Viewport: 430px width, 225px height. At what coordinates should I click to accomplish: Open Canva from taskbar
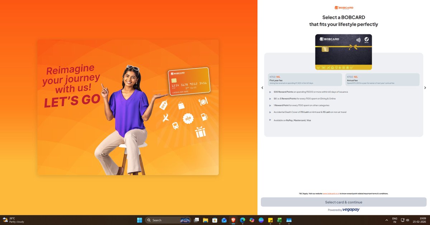tap(261, 220)
